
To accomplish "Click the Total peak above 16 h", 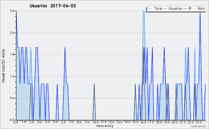I will point(144,11).
